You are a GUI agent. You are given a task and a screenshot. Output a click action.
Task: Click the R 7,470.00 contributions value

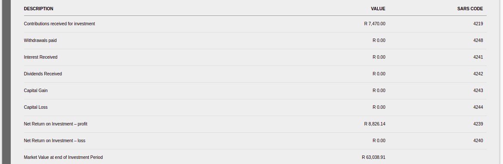pos(375,24)
